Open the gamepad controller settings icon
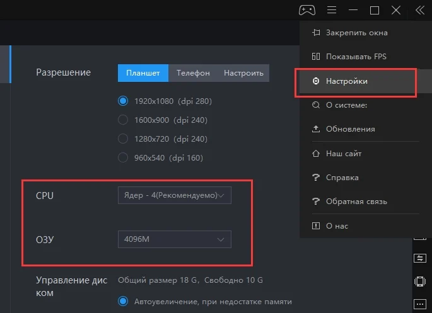Image resolution: width=432 pixels, height=313 pixels. coord(307,10)
